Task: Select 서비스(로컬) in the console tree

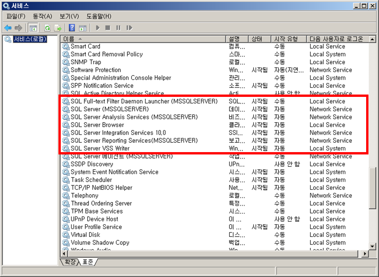Action: 30,39
